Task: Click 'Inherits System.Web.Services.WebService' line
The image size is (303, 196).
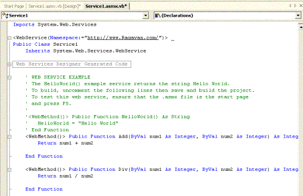Action: tap(86, 51)
